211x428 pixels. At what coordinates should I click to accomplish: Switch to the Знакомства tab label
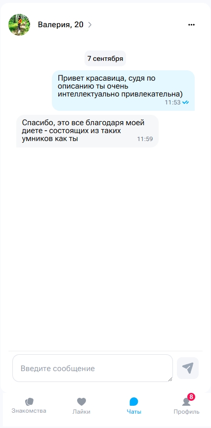[x=29, y=411]
